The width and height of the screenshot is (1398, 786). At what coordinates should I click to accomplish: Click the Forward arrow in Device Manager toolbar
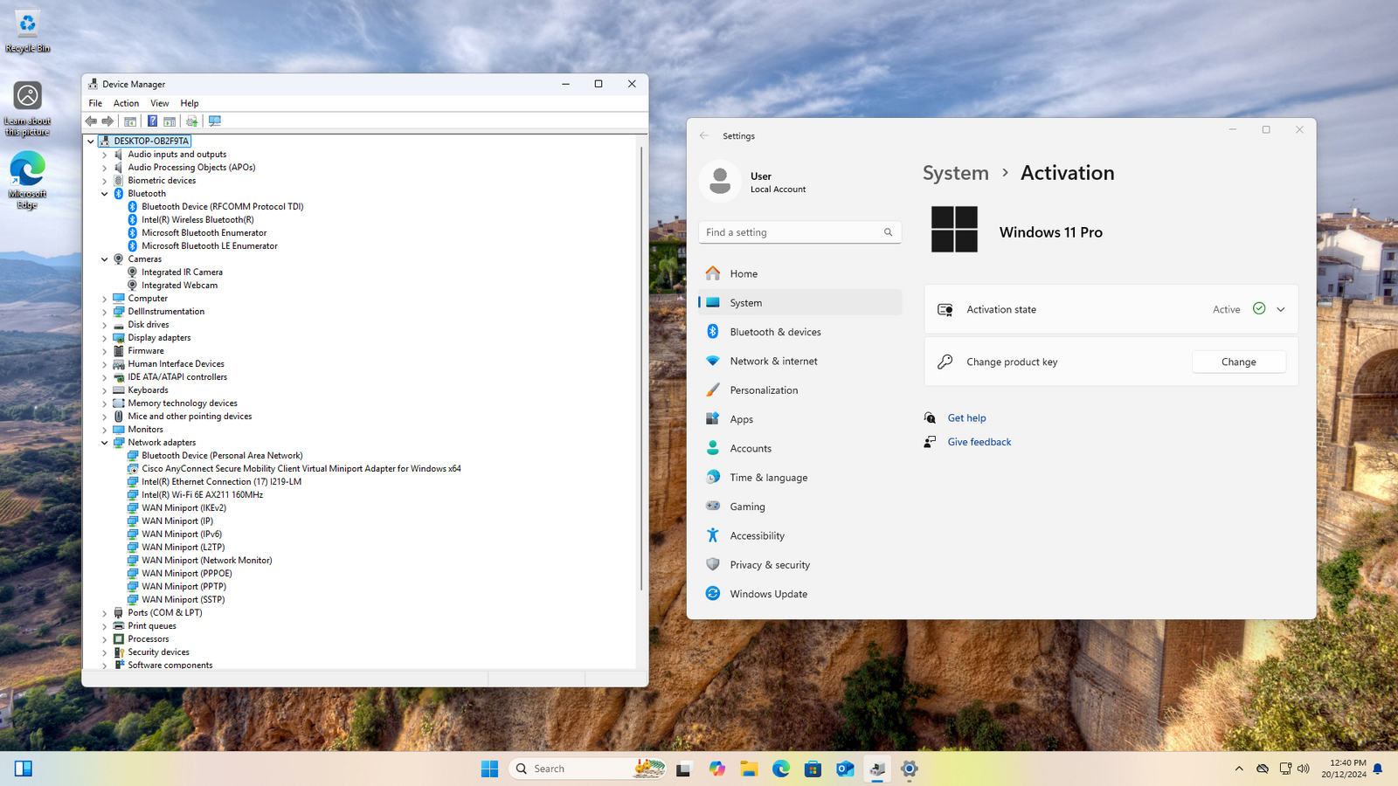pyautogui.click(x=107, y=121)
